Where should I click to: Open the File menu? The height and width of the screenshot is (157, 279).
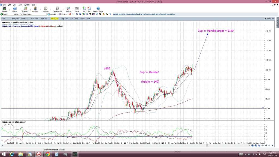coord(4,5)
